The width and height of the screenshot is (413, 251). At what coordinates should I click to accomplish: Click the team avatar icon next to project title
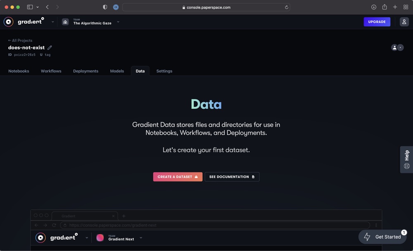[395, 47]
